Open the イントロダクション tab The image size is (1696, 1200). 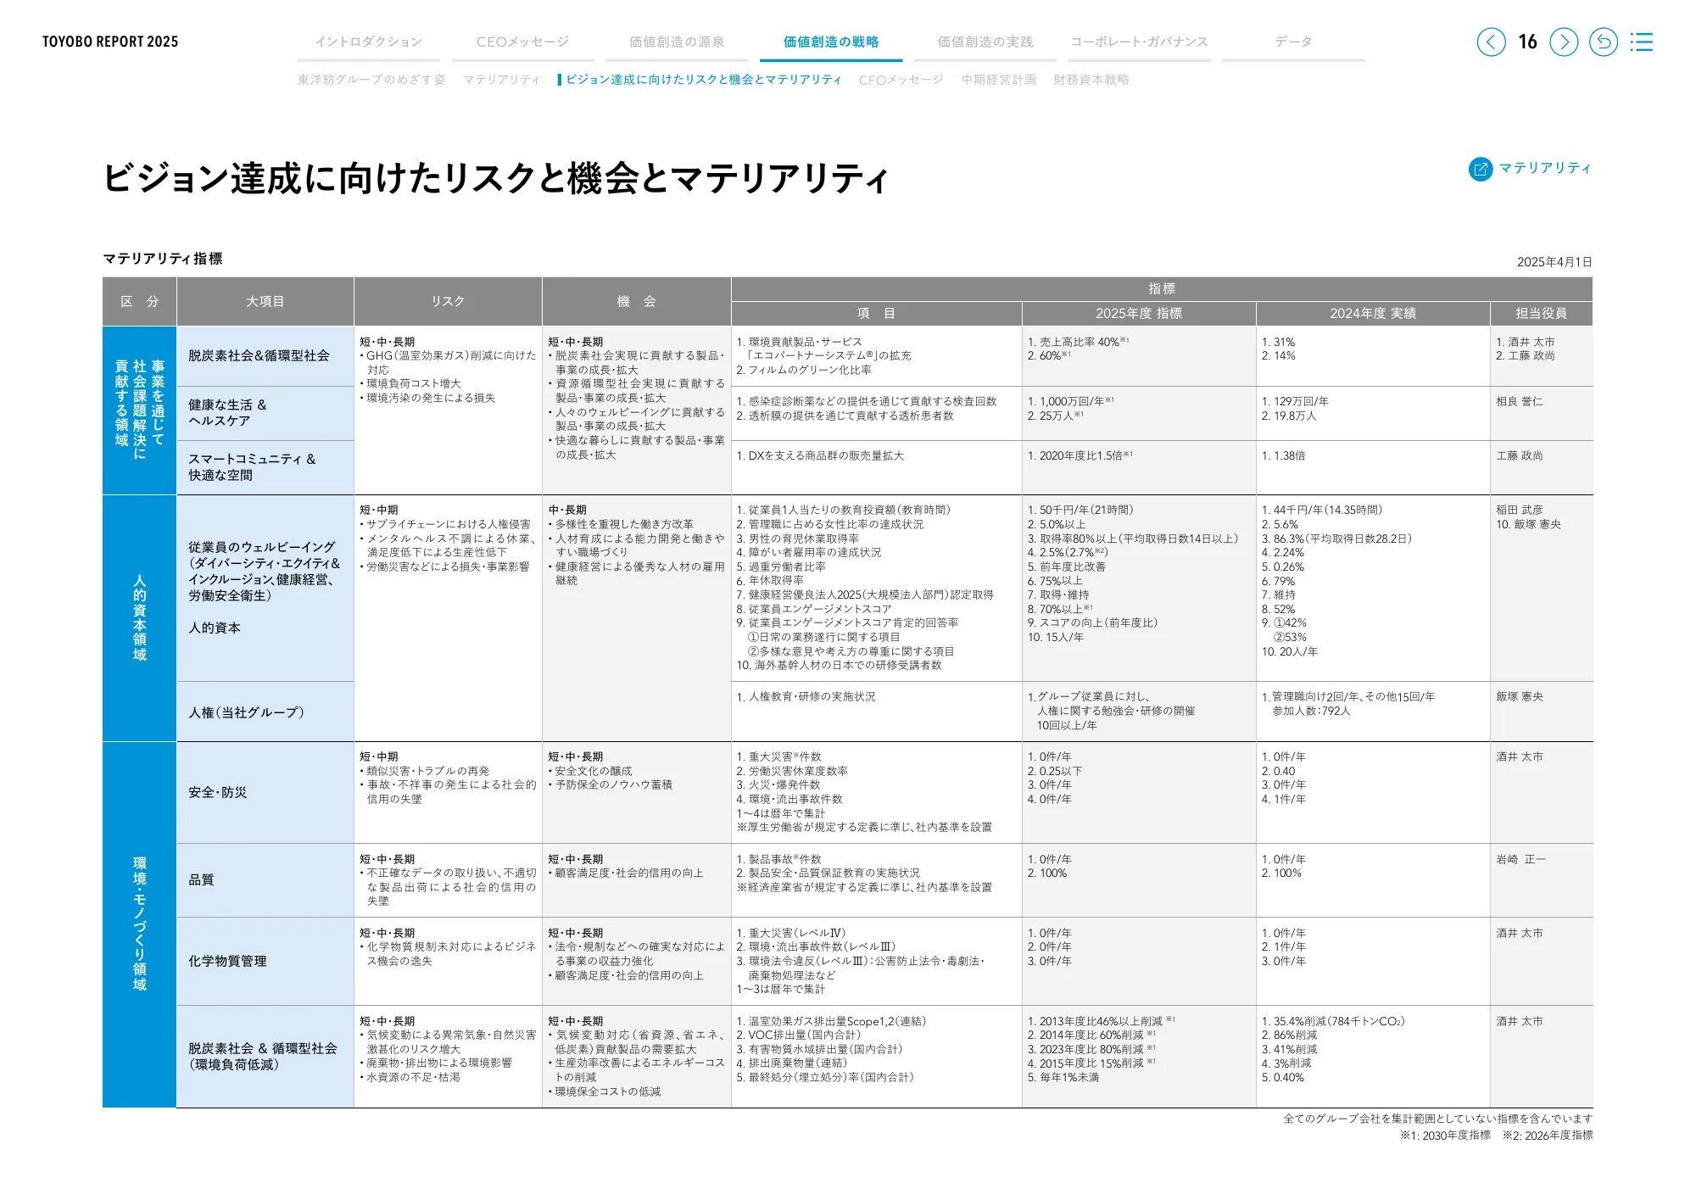(x=368, y=42)
